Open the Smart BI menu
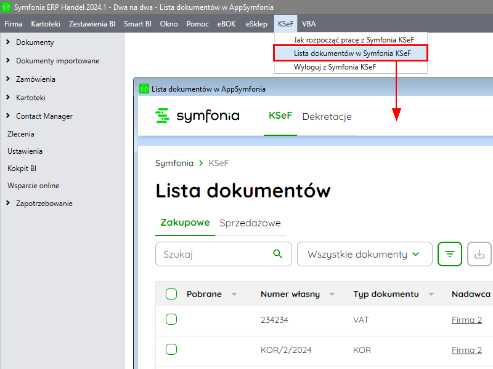 point(137,24)
